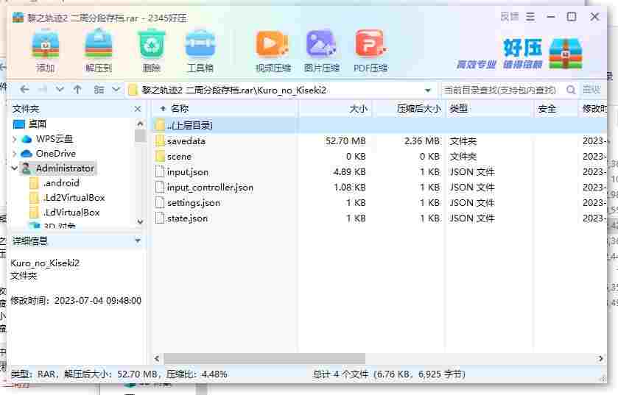The image size is (618, 395).
Task: Open the 反馈 feedback link
Action: (510, 16)
